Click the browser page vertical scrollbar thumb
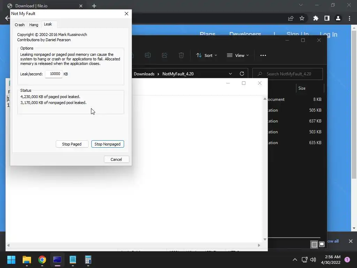 coord(354,105)
